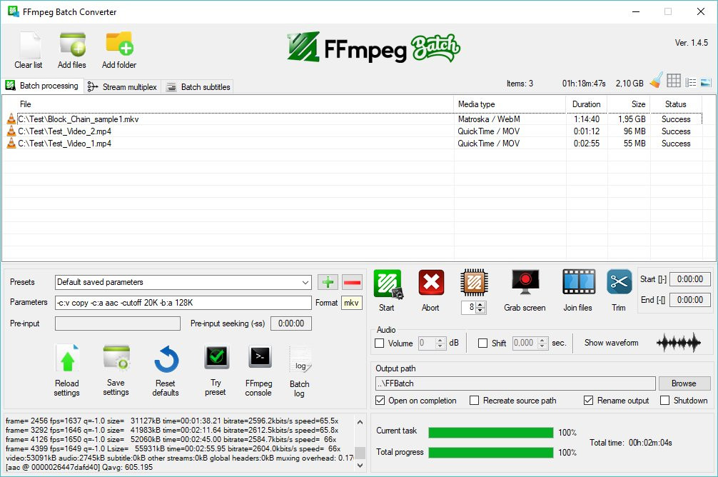Screen dimensions: 718x477
Task: Enable the audio Volume checkbox
Action: pyautogui.click(x=379, y=343)
